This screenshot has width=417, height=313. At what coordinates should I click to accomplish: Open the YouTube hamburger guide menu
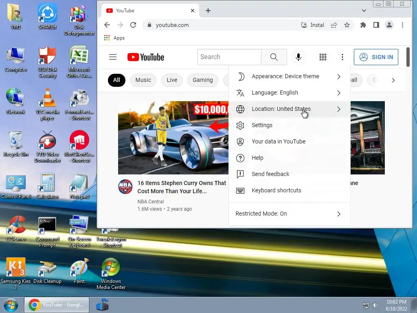113,57
